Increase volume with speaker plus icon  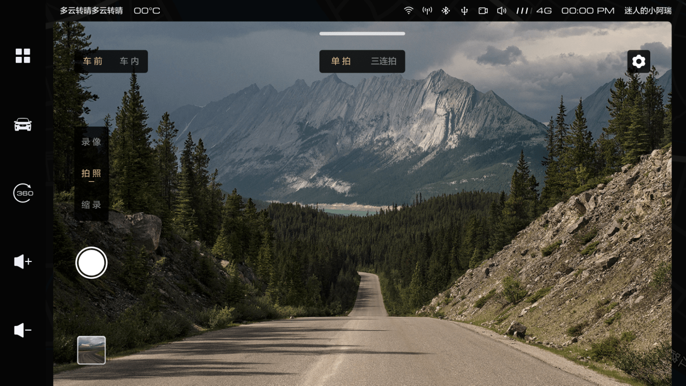(23, 261)
